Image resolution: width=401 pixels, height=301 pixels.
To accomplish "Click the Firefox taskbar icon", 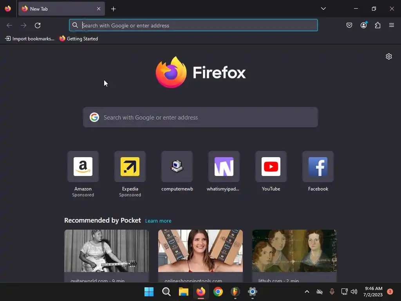I will click(x=201, y=292).
